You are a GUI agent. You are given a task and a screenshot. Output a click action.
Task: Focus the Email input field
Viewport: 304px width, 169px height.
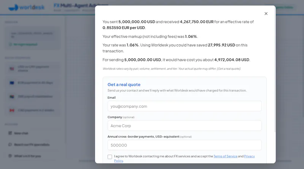point(184,106)
